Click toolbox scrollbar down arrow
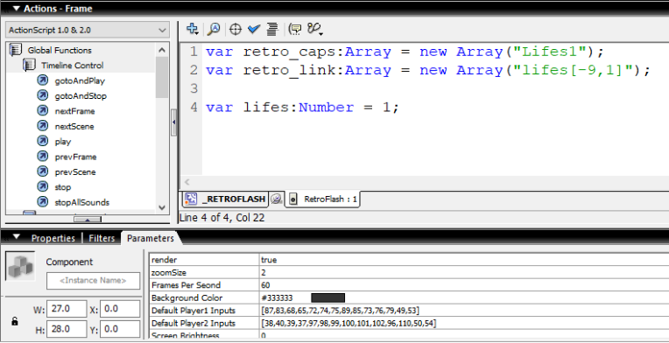 click(162, 207)
